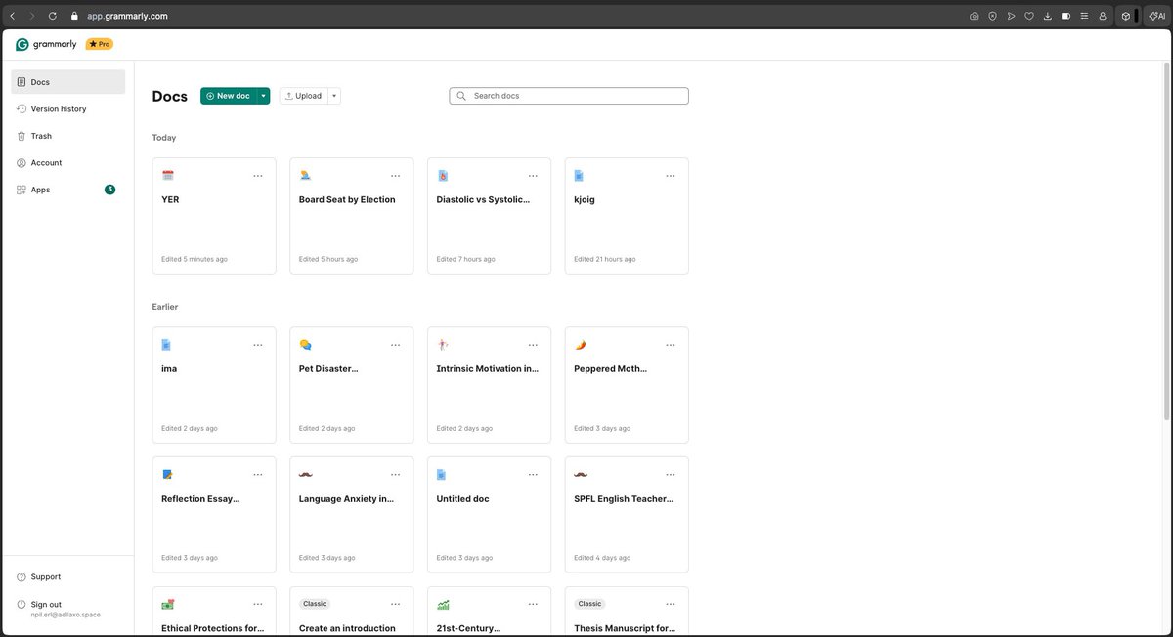Image resolution: width=1173 pixels, height=637 pixels.
Task: Click Sign out link
Action: pyautogui.click(x=46, y=604)
